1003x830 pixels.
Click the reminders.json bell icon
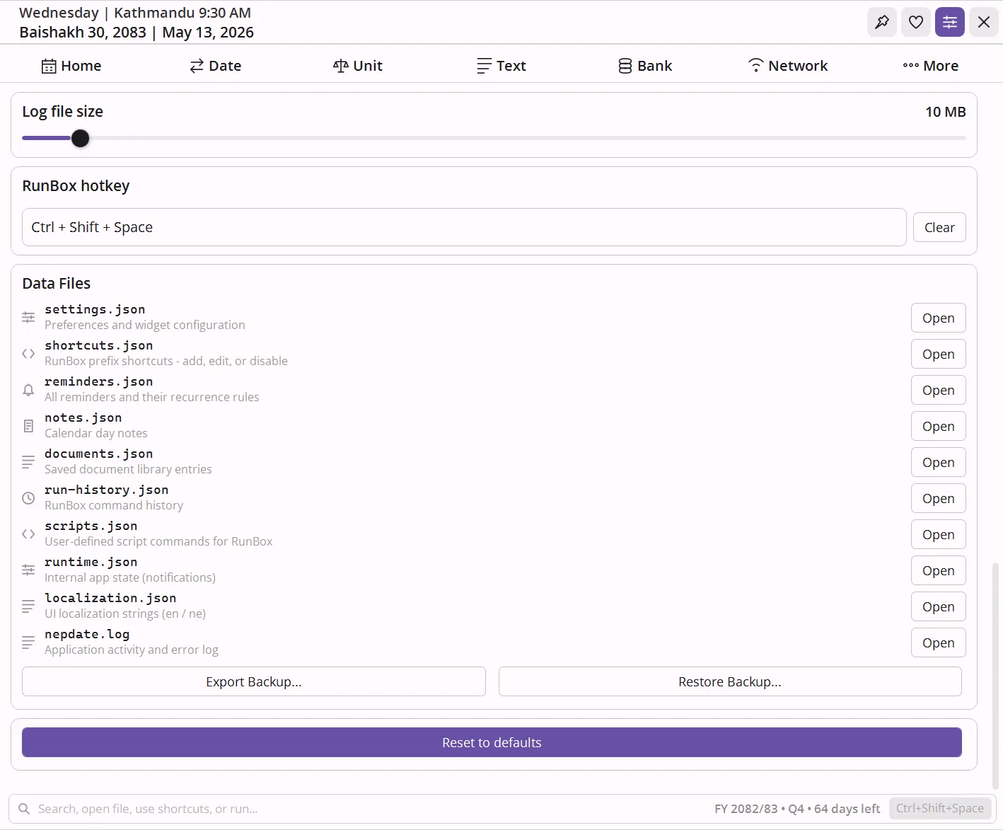click(x=28, y=390)
